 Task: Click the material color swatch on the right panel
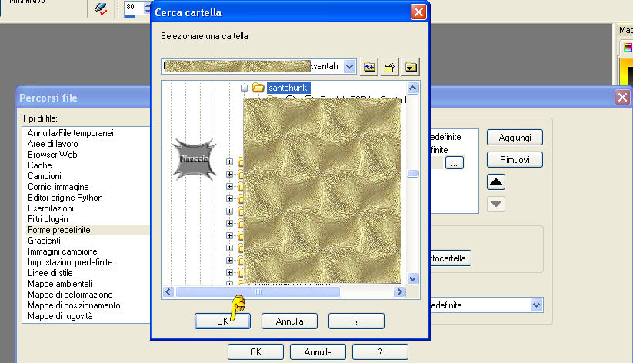pyautogui.click(x=627, y=47)
